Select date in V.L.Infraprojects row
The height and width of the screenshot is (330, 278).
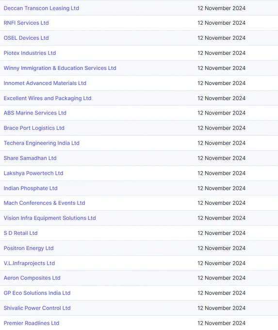221,264
